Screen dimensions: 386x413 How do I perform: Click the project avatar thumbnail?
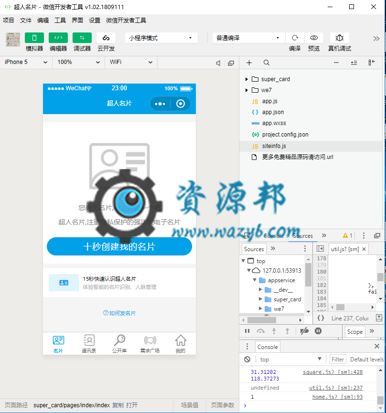[x=13, y=40]
